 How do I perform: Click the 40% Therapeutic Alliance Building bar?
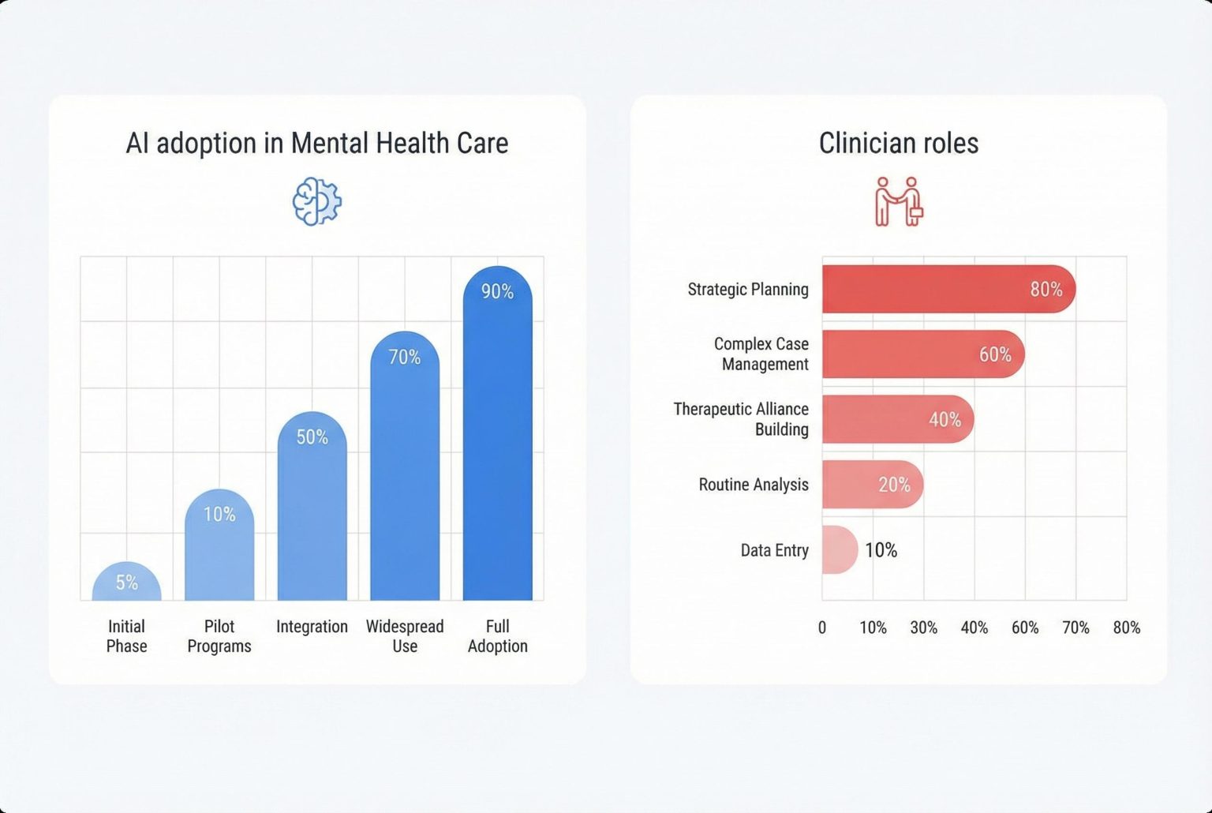coord(896,419)
